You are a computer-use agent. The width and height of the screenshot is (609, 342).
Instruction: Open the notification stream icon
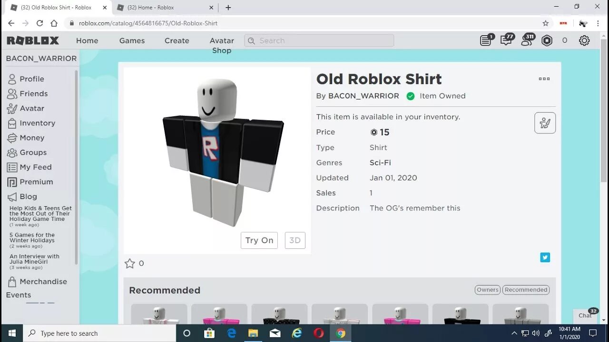tap(486, 40)
